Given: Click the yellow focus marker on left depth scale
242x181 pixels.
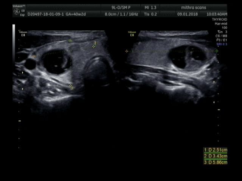Looking at the screenshot, I should click(20, 121).
